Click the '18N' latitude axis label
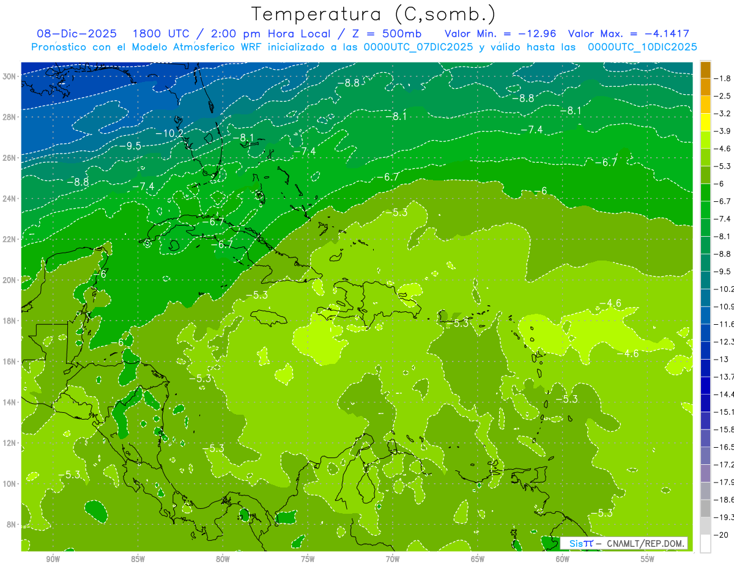Image resolution: width=734 pixels, height=567 pixels. point(9,321)
